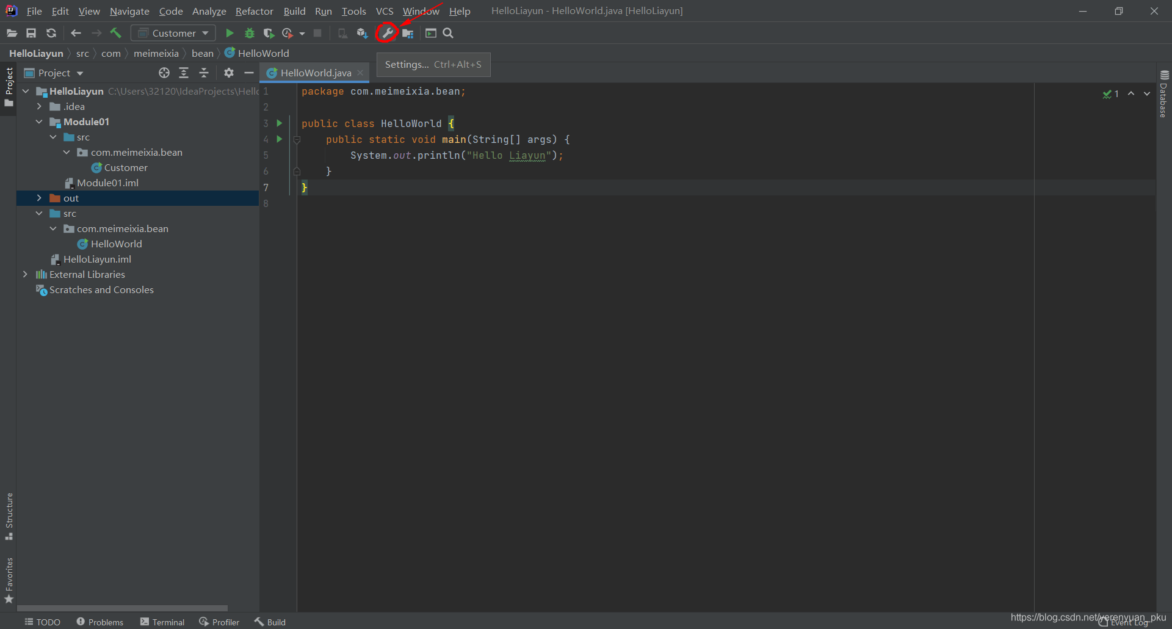Build project using the hammer icon

[x=116, y=33]
